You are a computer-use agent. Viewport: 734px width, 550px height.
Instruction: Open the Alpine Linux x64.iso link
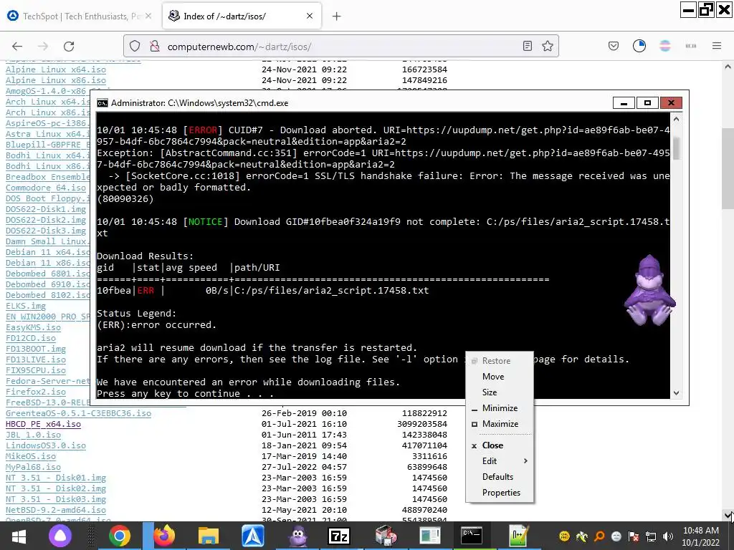(56, 69)
